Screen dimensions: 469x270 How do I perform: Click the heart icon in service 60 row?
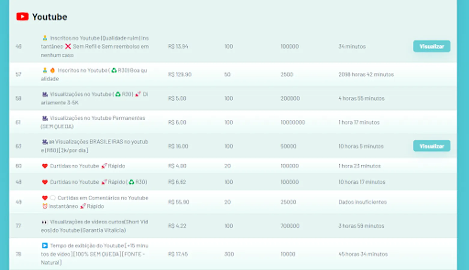point(45,166)
